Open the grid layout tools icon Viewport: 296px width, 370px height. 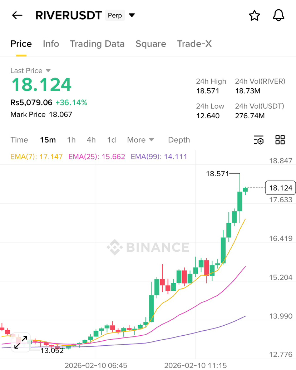coord(280,140)
